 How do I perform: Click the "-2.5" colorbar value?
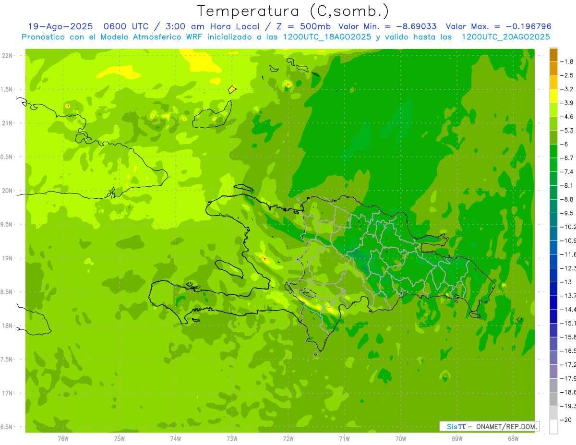pyautogui.click(x=567, y=75)
